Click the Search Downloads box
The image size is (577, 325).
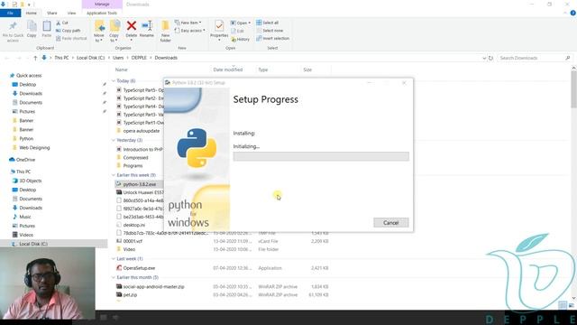535,58
